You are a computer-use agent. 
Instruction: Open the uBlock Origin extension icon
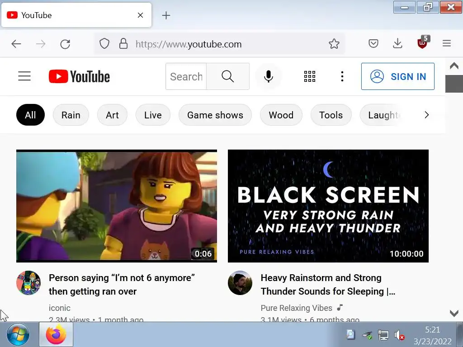coord(423,43)
